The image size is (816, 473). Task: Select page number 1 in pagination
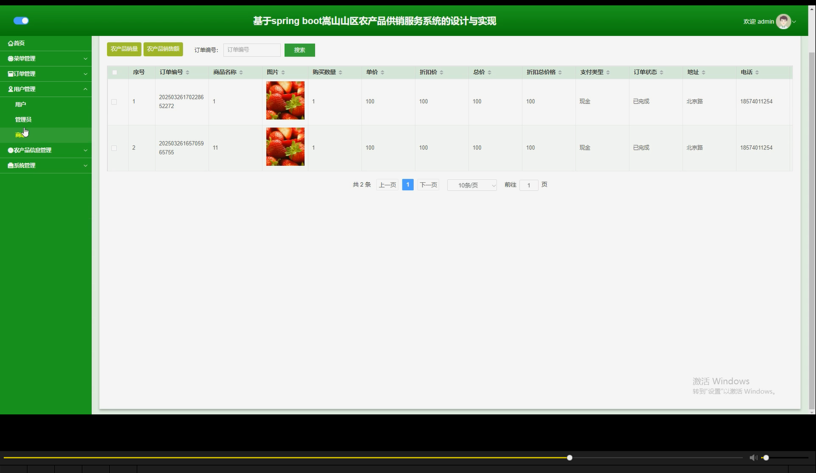408,185
